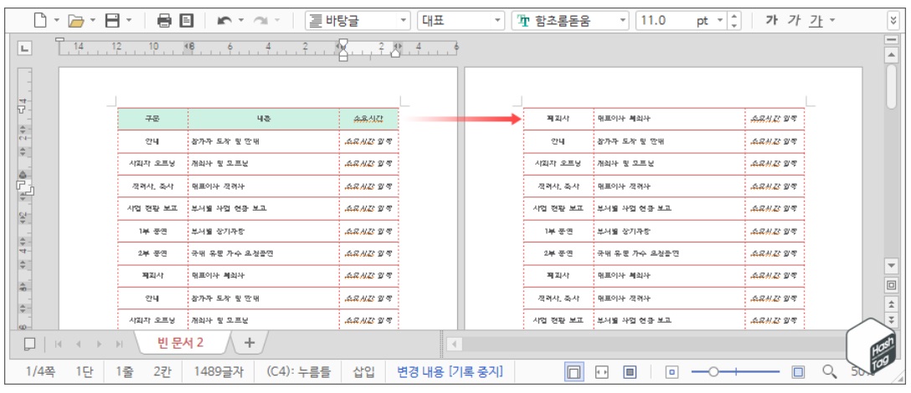Go to the last document tab arrow
This screenshot has width=911, height=393.
click(x=119, y=344)
